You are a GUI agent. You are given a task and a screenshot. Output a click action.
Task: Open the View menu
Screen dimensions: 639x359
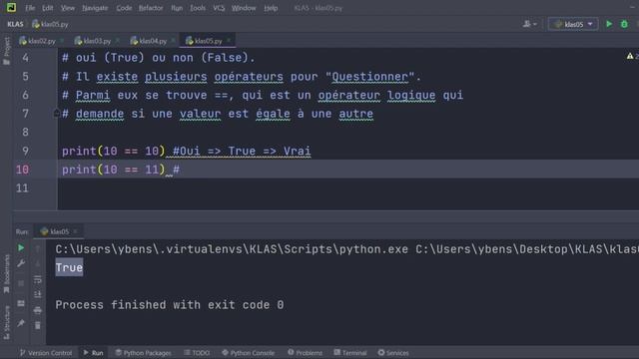(68, 8)
